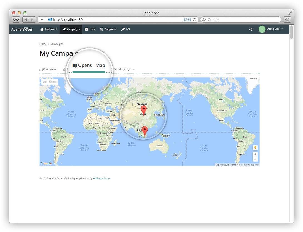This screenshot has height=232, width=303.
Task: Click the Greenland label on the map
Action: tap(253, 78)
